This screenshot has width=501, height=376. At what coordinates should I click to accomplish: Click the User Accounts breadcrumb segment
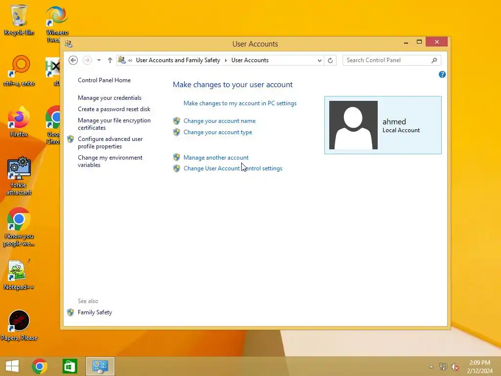(x=250, y=60)
